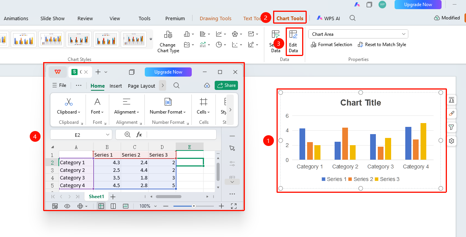Click the cloud upload icon in spreadsheet
466x237 pixels.
(207, 85)
